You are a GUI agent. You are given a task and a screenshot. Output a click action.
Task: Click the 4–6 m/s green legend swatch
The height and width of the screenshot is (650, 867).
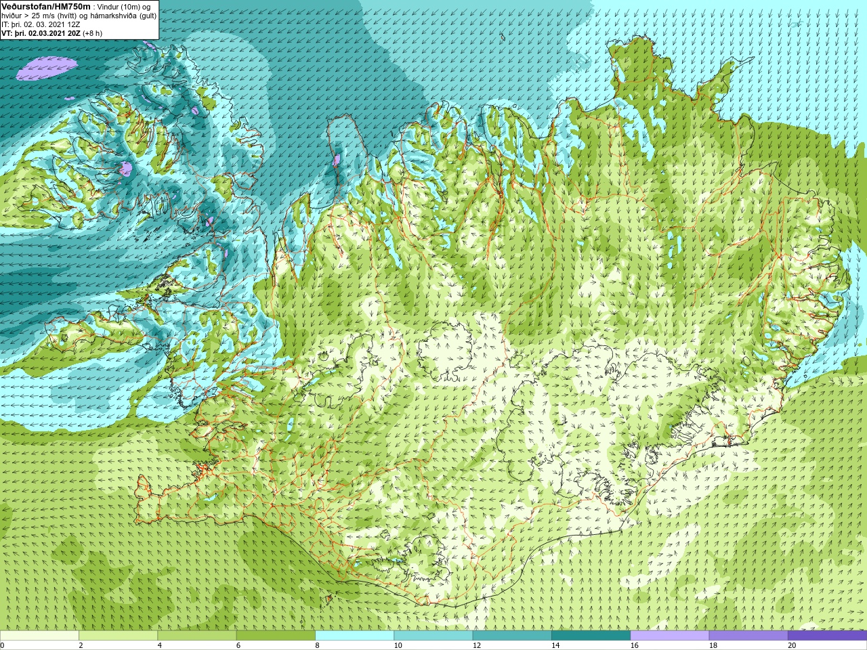click(196, 636)
